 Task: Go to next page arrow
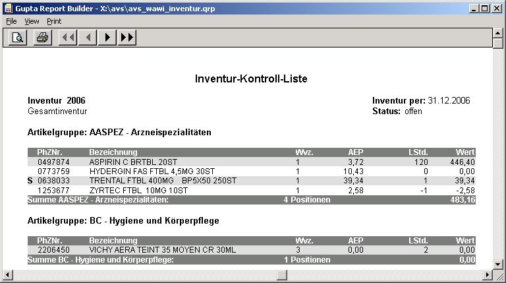point(107,38)
